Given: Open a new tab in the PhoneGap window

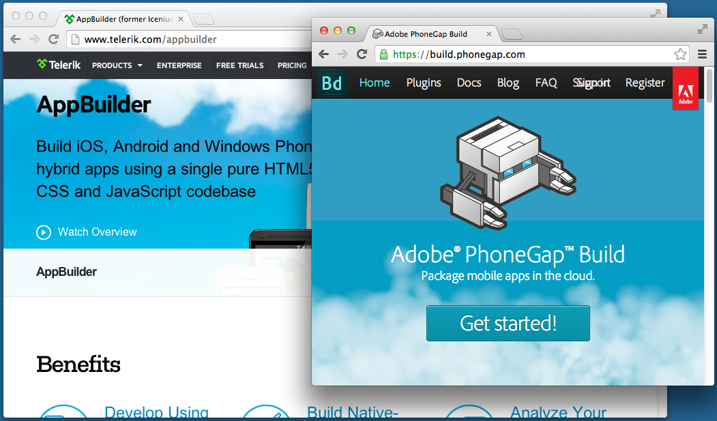Looking at the screenshot, I should tap(512, 34).
